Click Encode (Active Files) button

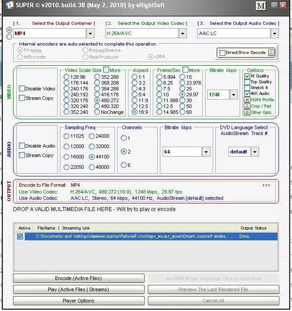pos(79,278)
